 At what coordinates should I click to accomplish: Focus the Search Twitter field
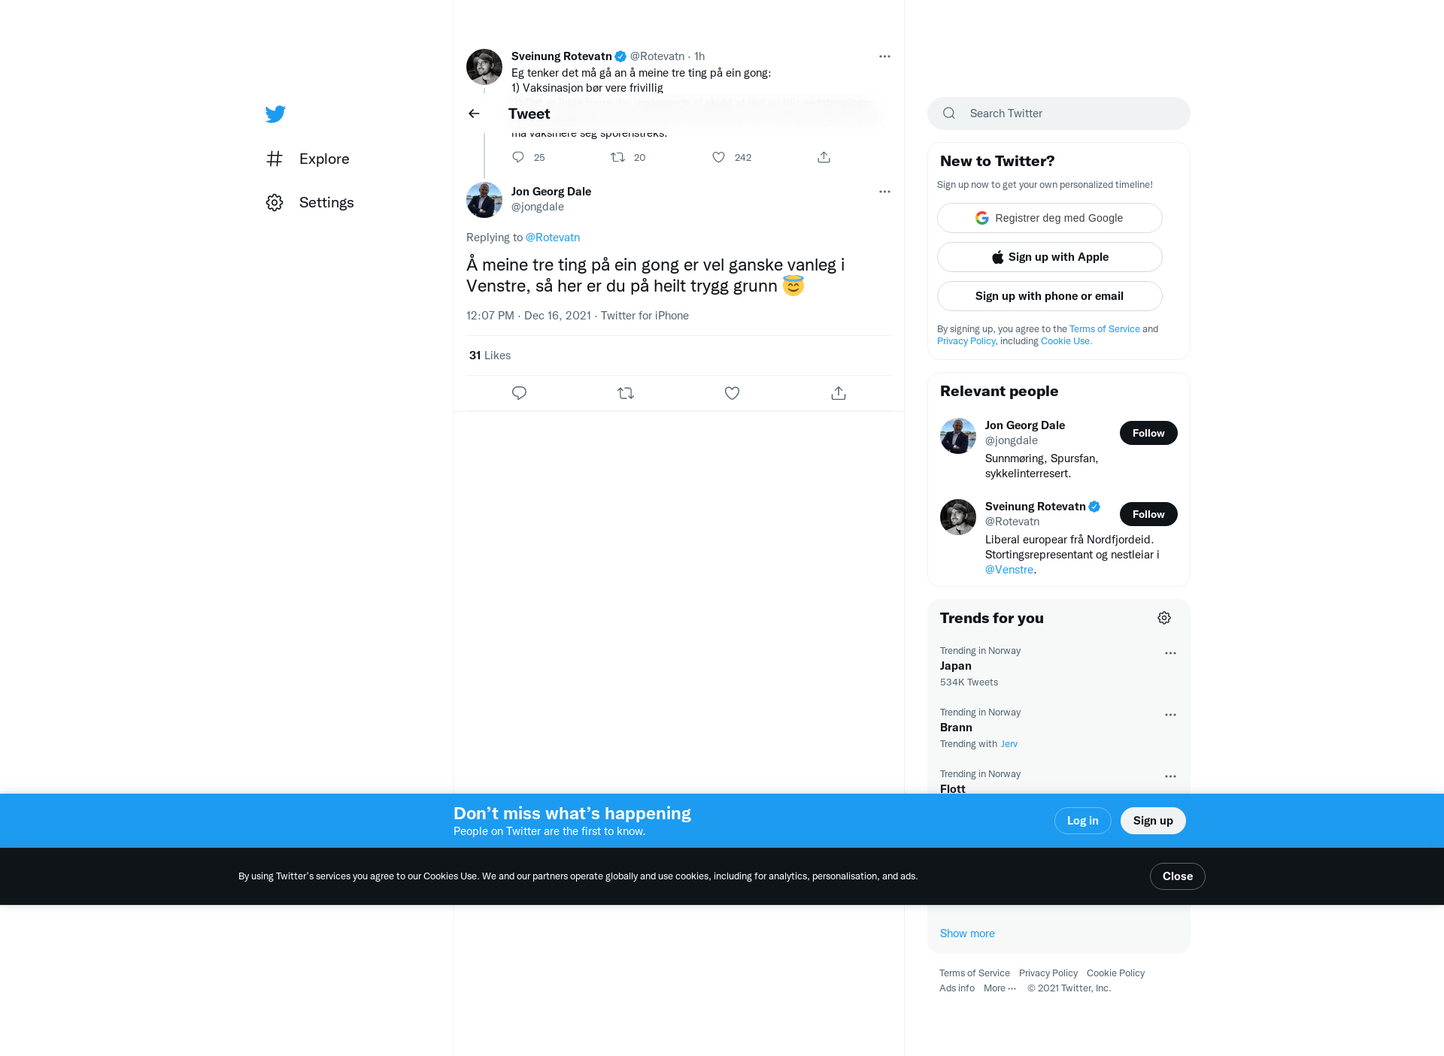coord(1059,113)
